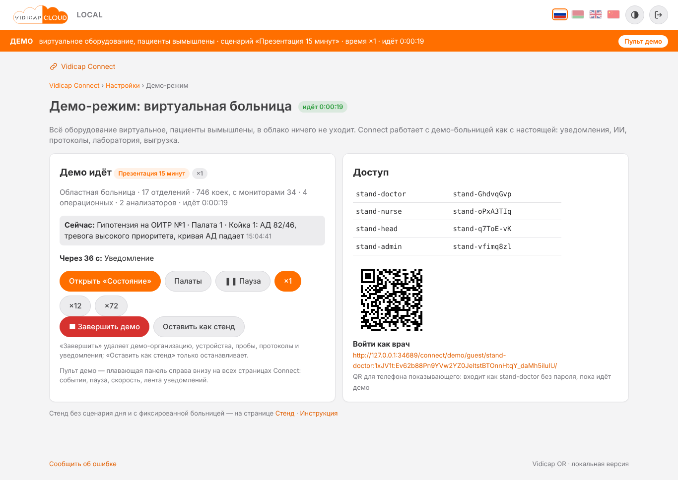
Task: Select stand-doctor login text
Action: [381, 194]
